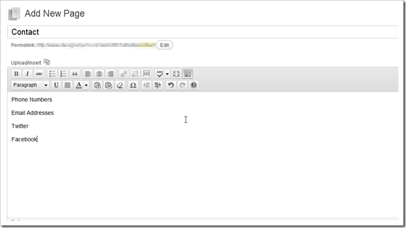406x228 pixels.
Task: Open the Paragraph format dropdown
Action: point(31,85)
